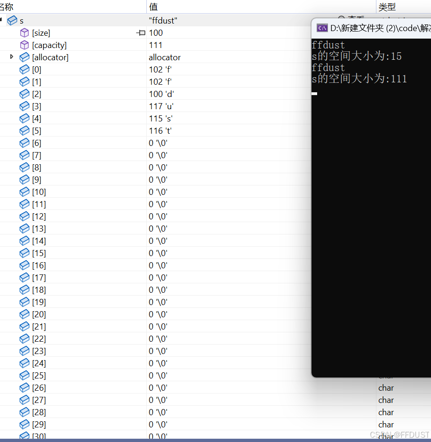Click the 类型 column header
The width and height of the screenshot is (431, 442).
point(387,7)
